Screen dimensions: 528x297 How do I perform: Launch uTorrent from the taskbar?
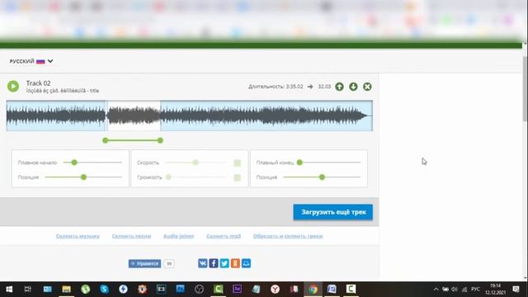click(x=85, y=289)
